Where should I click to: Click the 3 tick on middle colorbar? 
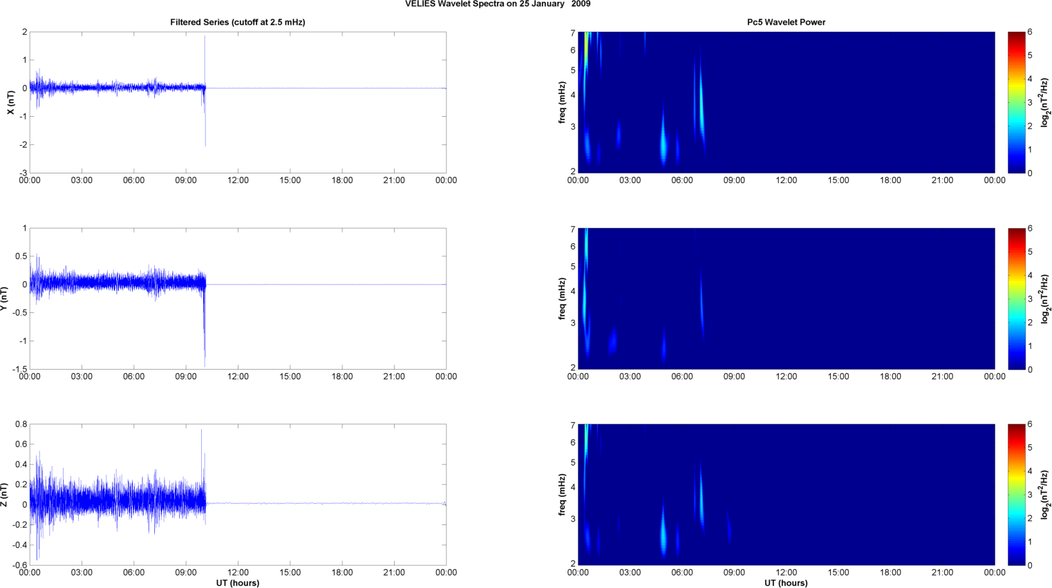1030,298
